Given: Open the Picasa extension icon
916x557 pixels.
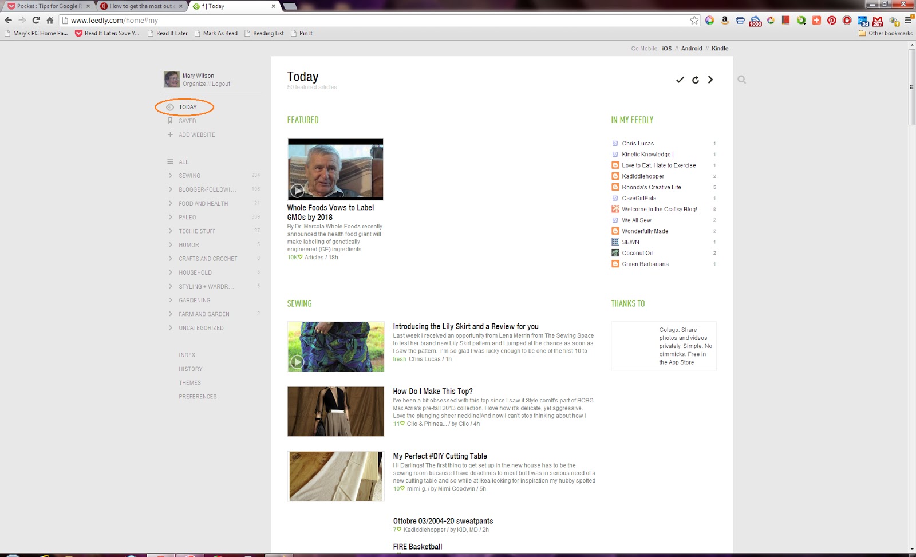Looking at the screenshot, I should point(771,20).
